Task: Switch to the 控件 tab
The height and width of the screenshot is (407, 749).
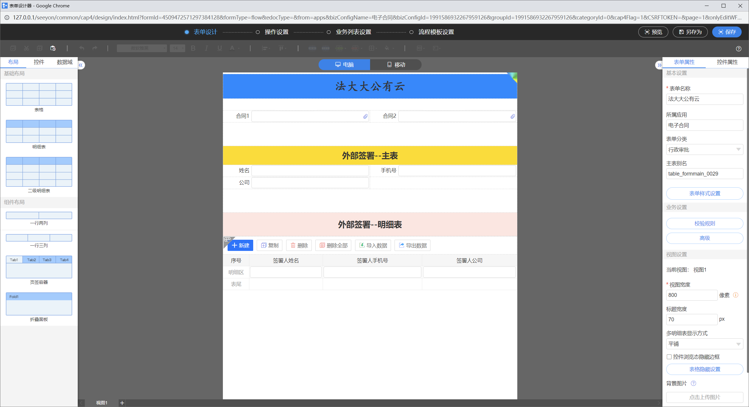Action: 39,62
